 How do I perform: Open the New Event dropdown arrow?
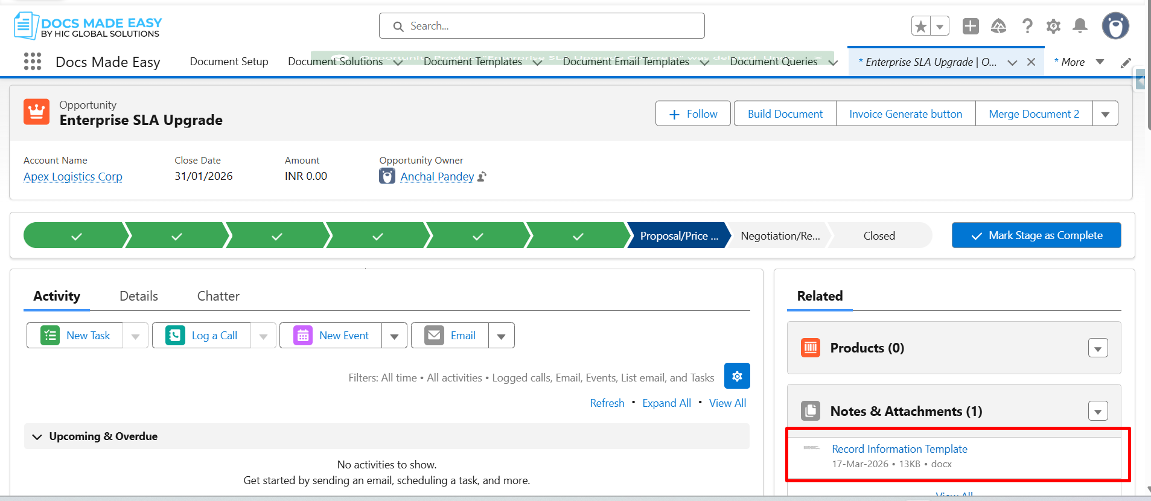394,336
